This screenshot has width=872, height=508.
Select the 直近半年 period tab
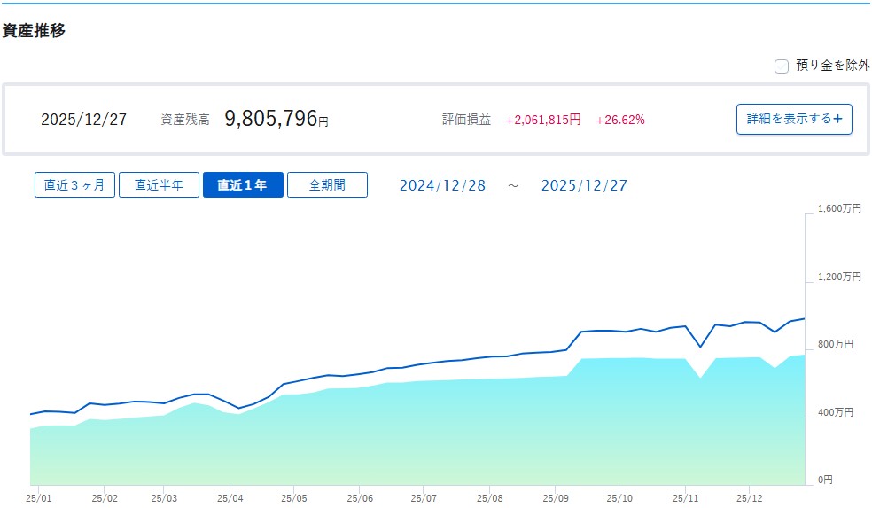point(159,185)
